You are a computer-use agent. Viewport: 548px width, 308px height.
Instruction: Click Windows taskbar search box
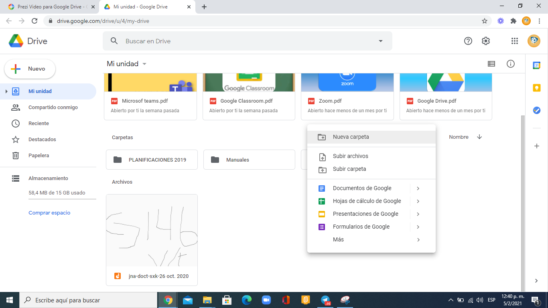point(88,300)
